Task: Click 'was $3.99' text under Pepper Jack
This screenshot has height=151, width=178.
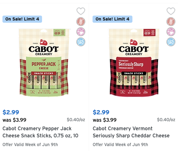Action: pyautogui.click(x=14, y=120)
